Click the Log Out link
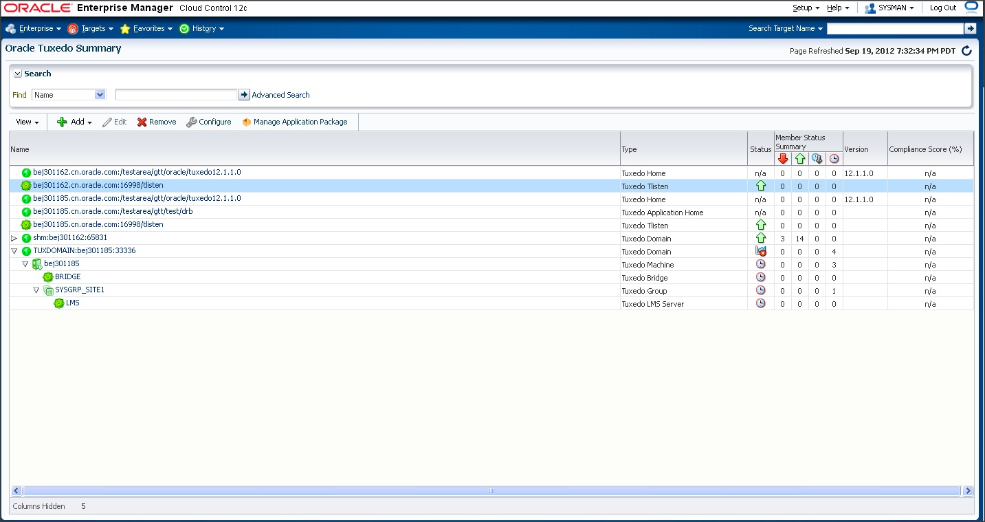 click(942, 8)
